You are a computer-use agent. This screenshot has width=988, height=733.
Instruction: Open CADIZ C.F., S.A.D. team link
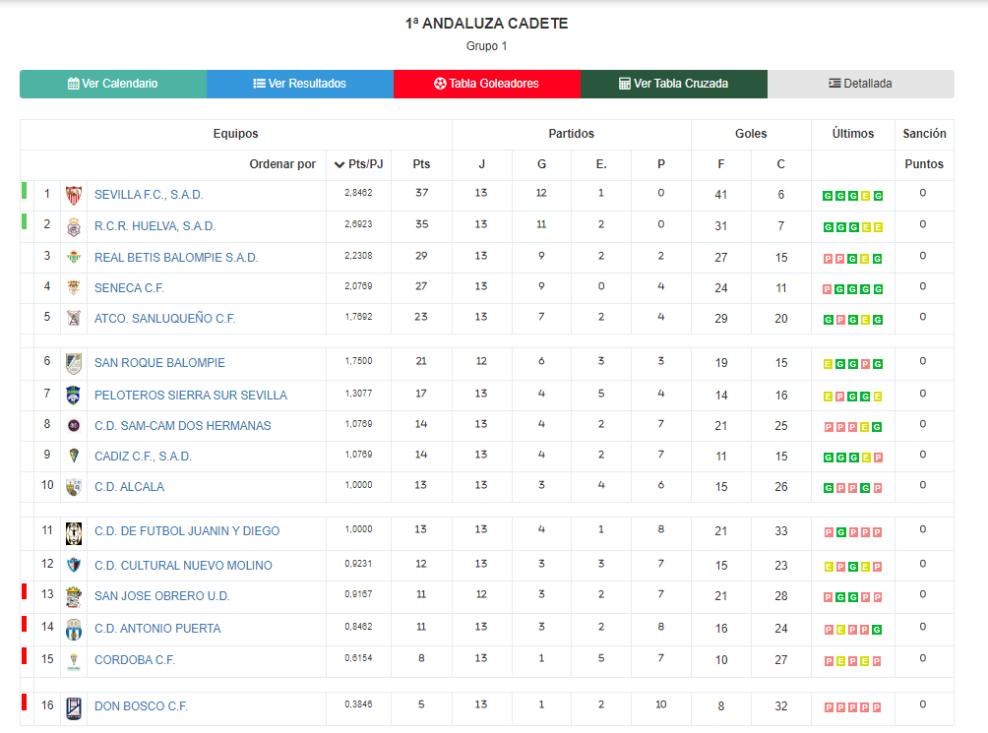click(143, 457)
